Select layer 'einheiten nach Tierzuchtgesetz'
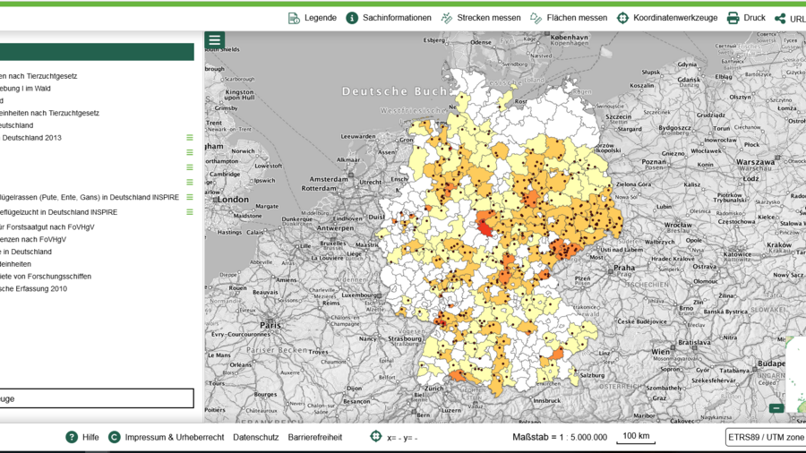Viewport: 806px width, 453px height. (x=49, y=113)
